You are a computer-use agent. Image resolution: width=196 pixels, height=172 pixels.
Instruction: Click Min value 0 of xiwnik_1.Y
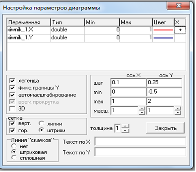pyautogui.click(x=102, y=38)
